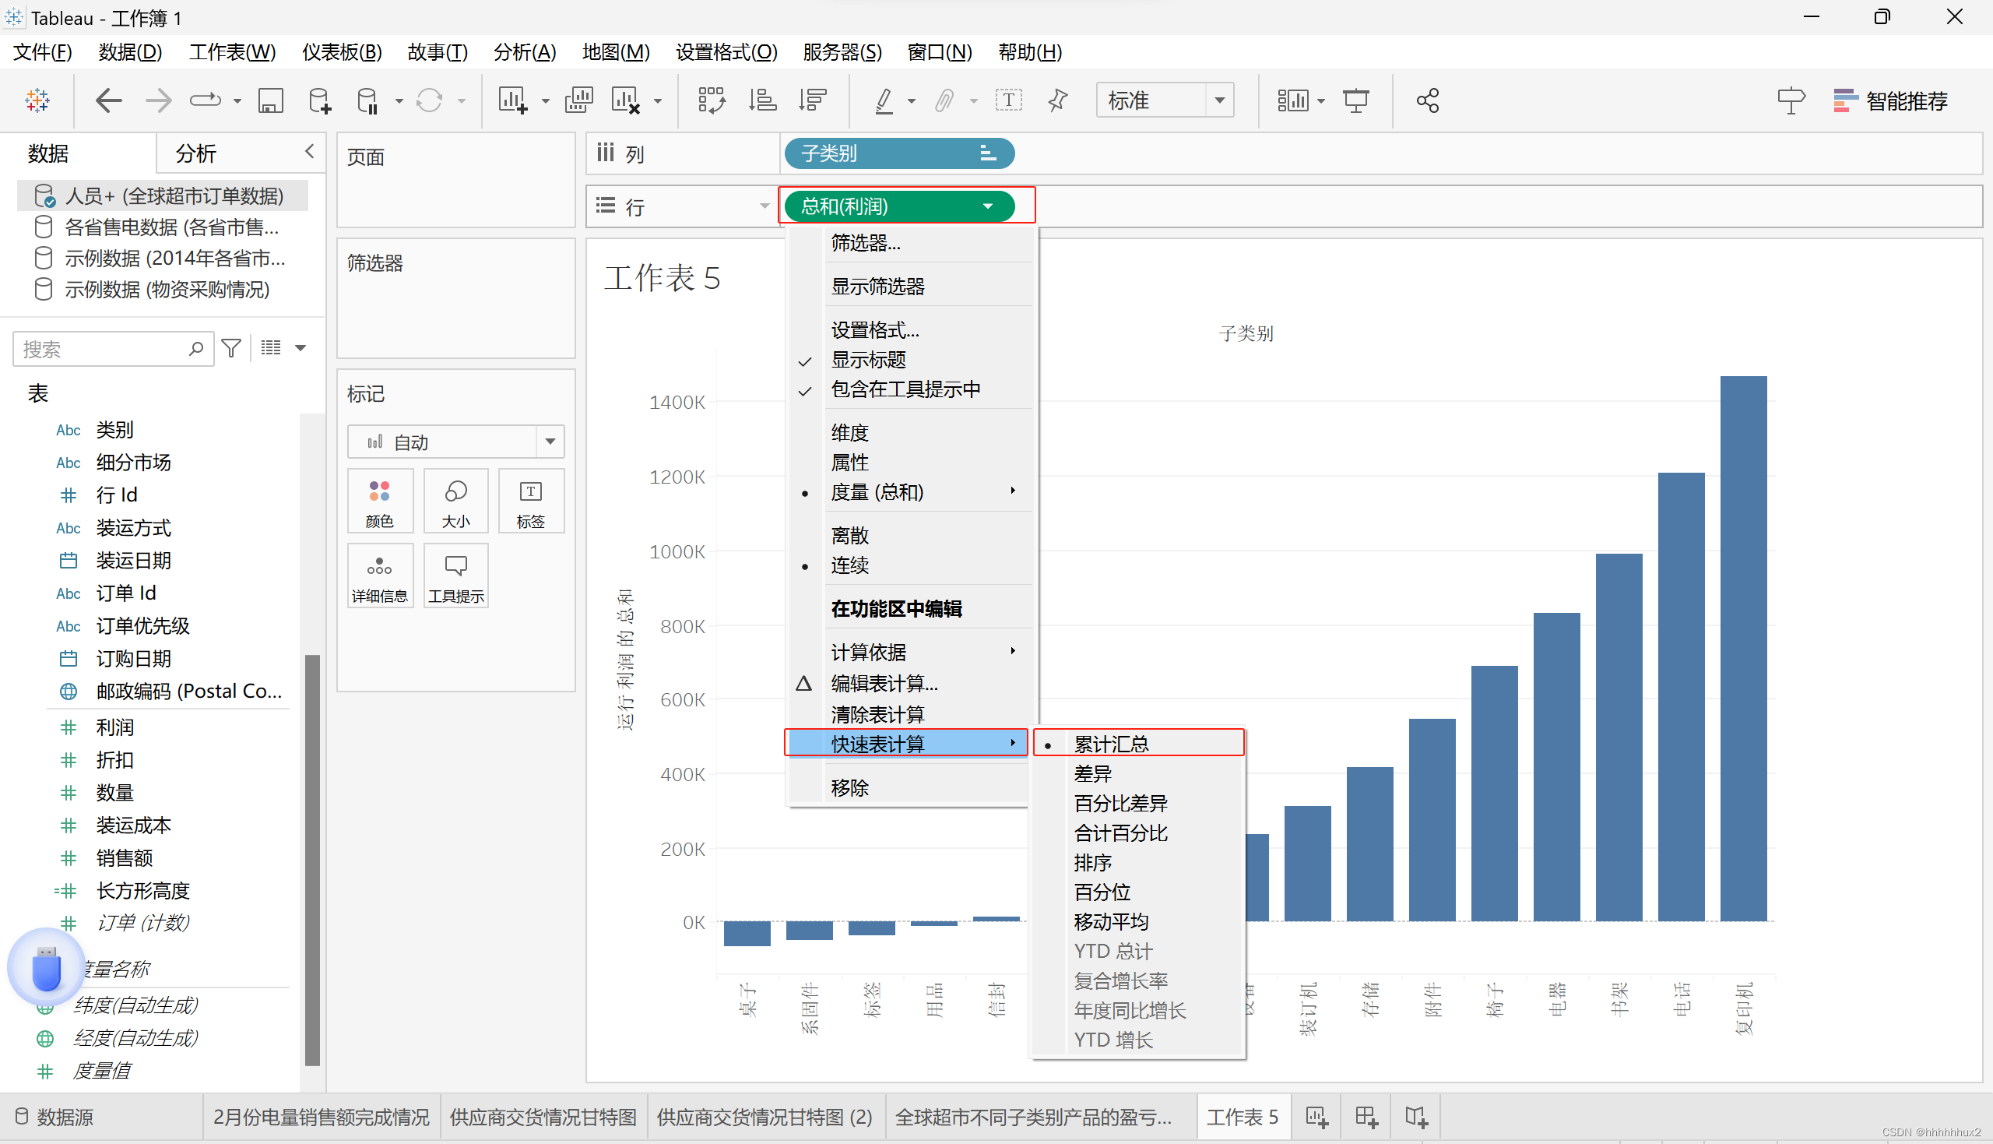Viewport: 1993px width, 1144px height.
Task: Click the filter icon beside search box
Action: click(x=231, y=348)
